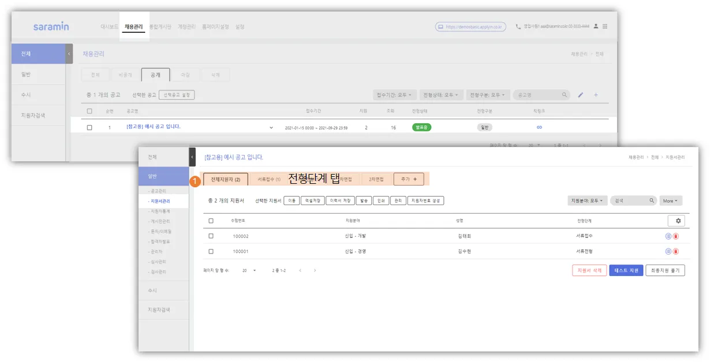710x363 pixels.
Task: Select the 마감 tab in 채용관리
Action: (185, 75)
